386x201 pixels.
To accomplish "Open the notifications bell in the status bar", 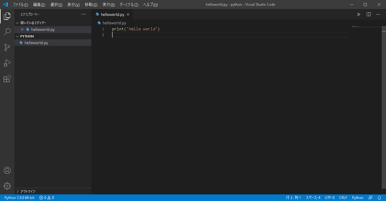I will (x=379, y=197).
